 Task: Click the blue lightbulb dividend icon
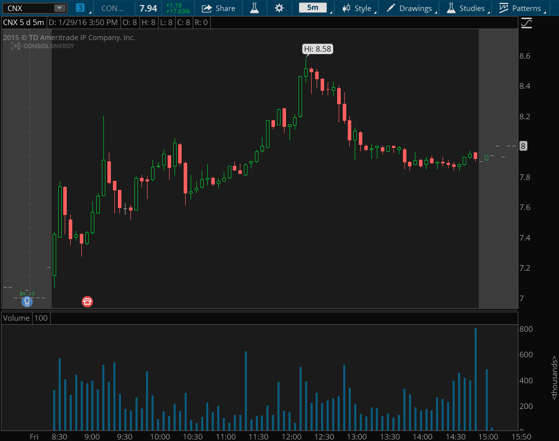pyautogui.click(x=27, y=301)
